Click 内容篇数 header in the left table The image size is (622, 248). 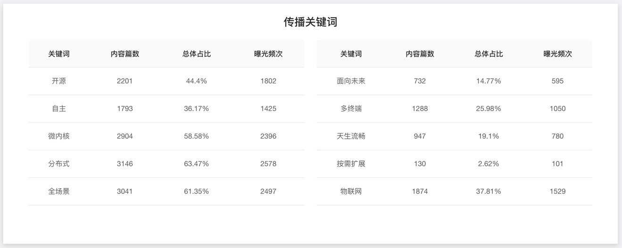click(x=125, y=54)
